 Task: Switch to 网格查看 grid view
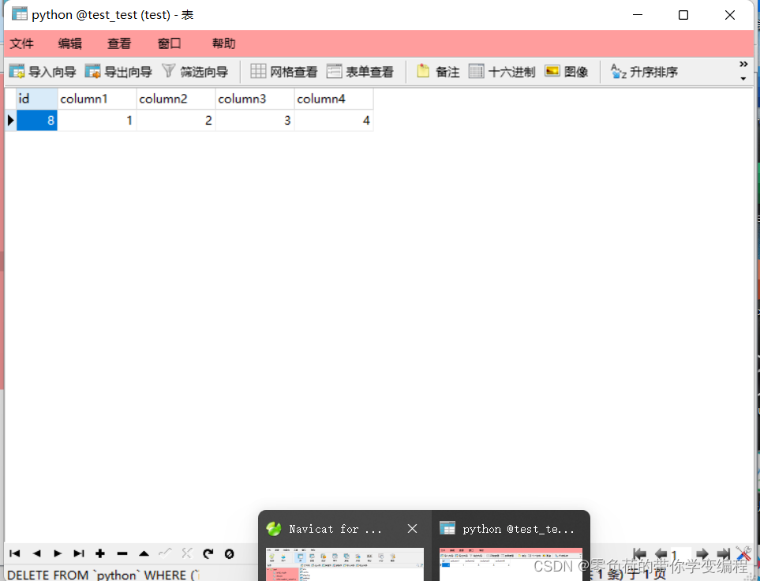tap(282, 71)
